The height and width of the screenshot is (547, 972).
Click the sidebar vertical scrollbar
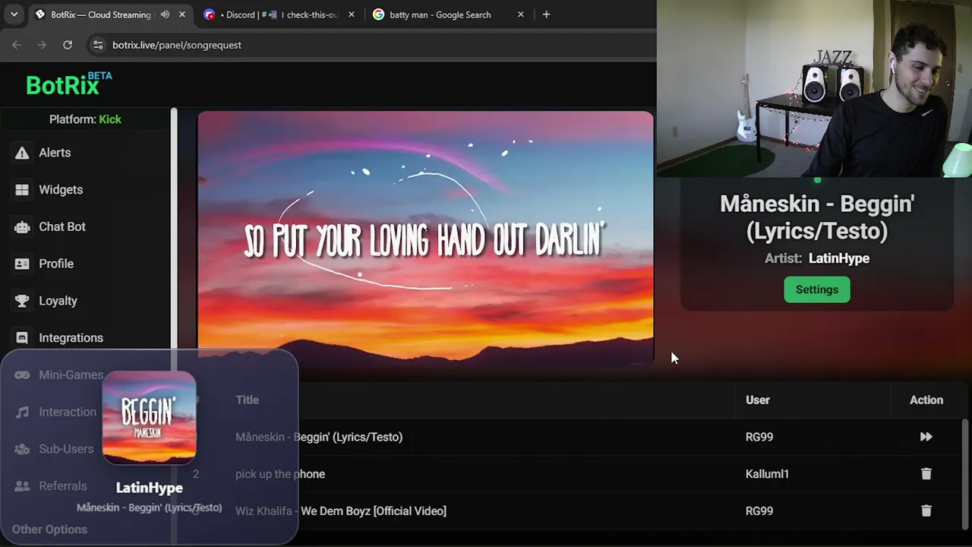(x=174, y=327)
